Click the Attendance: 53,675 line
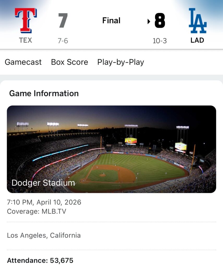This screenshot has height=267, width=223. coord(40,260)
